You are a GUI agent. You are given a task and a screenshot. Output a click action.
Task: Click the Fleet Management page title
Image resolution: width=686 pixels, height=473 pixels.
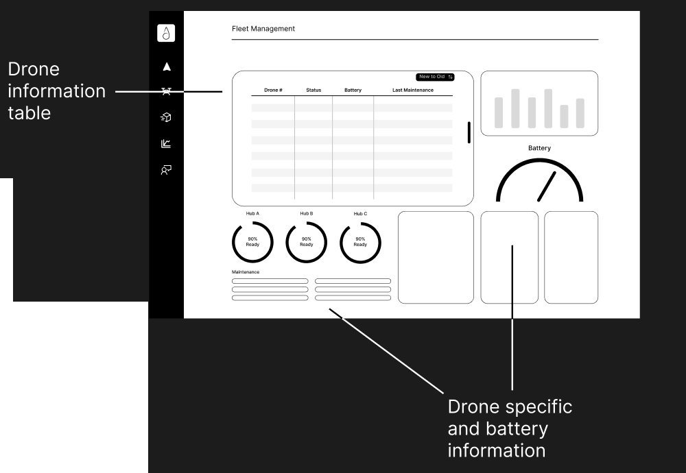click(x=263, y=29)
